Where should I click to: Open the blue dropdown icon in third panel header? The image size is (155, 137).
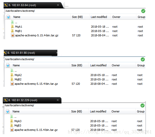(8, 111)
